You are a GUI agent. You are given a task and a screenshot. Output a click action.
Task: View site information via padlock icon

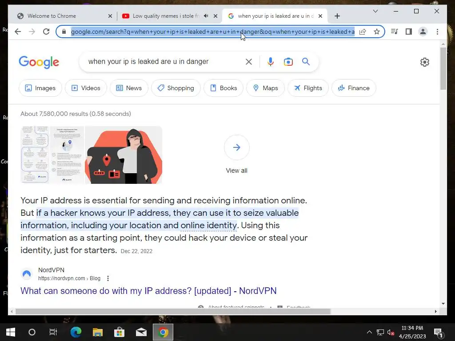click(x=64, y=32)
